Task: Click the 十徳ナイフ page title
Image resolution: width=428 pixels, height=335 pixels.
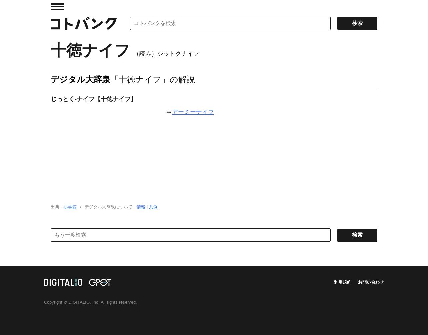Action: coord(90,50)
